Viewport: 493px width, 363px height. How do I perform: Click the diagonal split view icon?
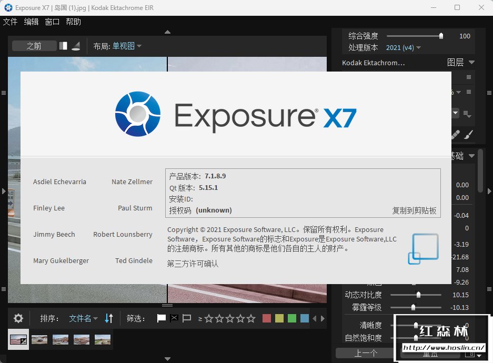point(76,46)
